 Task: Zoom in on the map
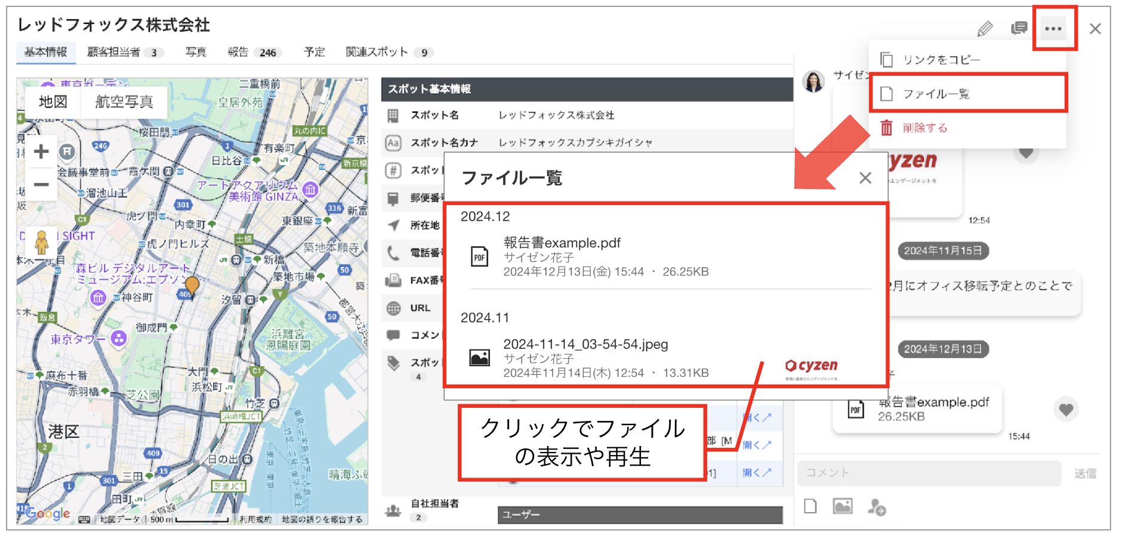41,152
